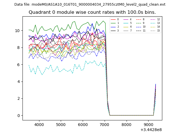180x135 pixels.
Task: Click the y-axis tick label 10
Action: click(x=18, y=30)
